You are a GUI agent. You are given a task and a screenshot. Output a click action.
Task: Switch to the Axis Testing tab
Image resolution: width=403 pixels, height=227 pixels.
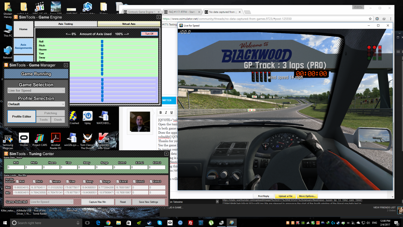[65, 24]
